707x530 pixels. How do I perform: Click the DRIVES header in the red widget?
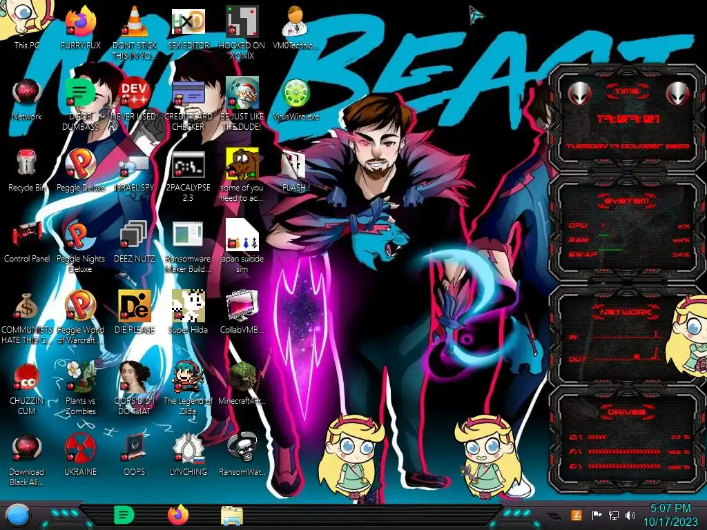[x=626, y=411]
